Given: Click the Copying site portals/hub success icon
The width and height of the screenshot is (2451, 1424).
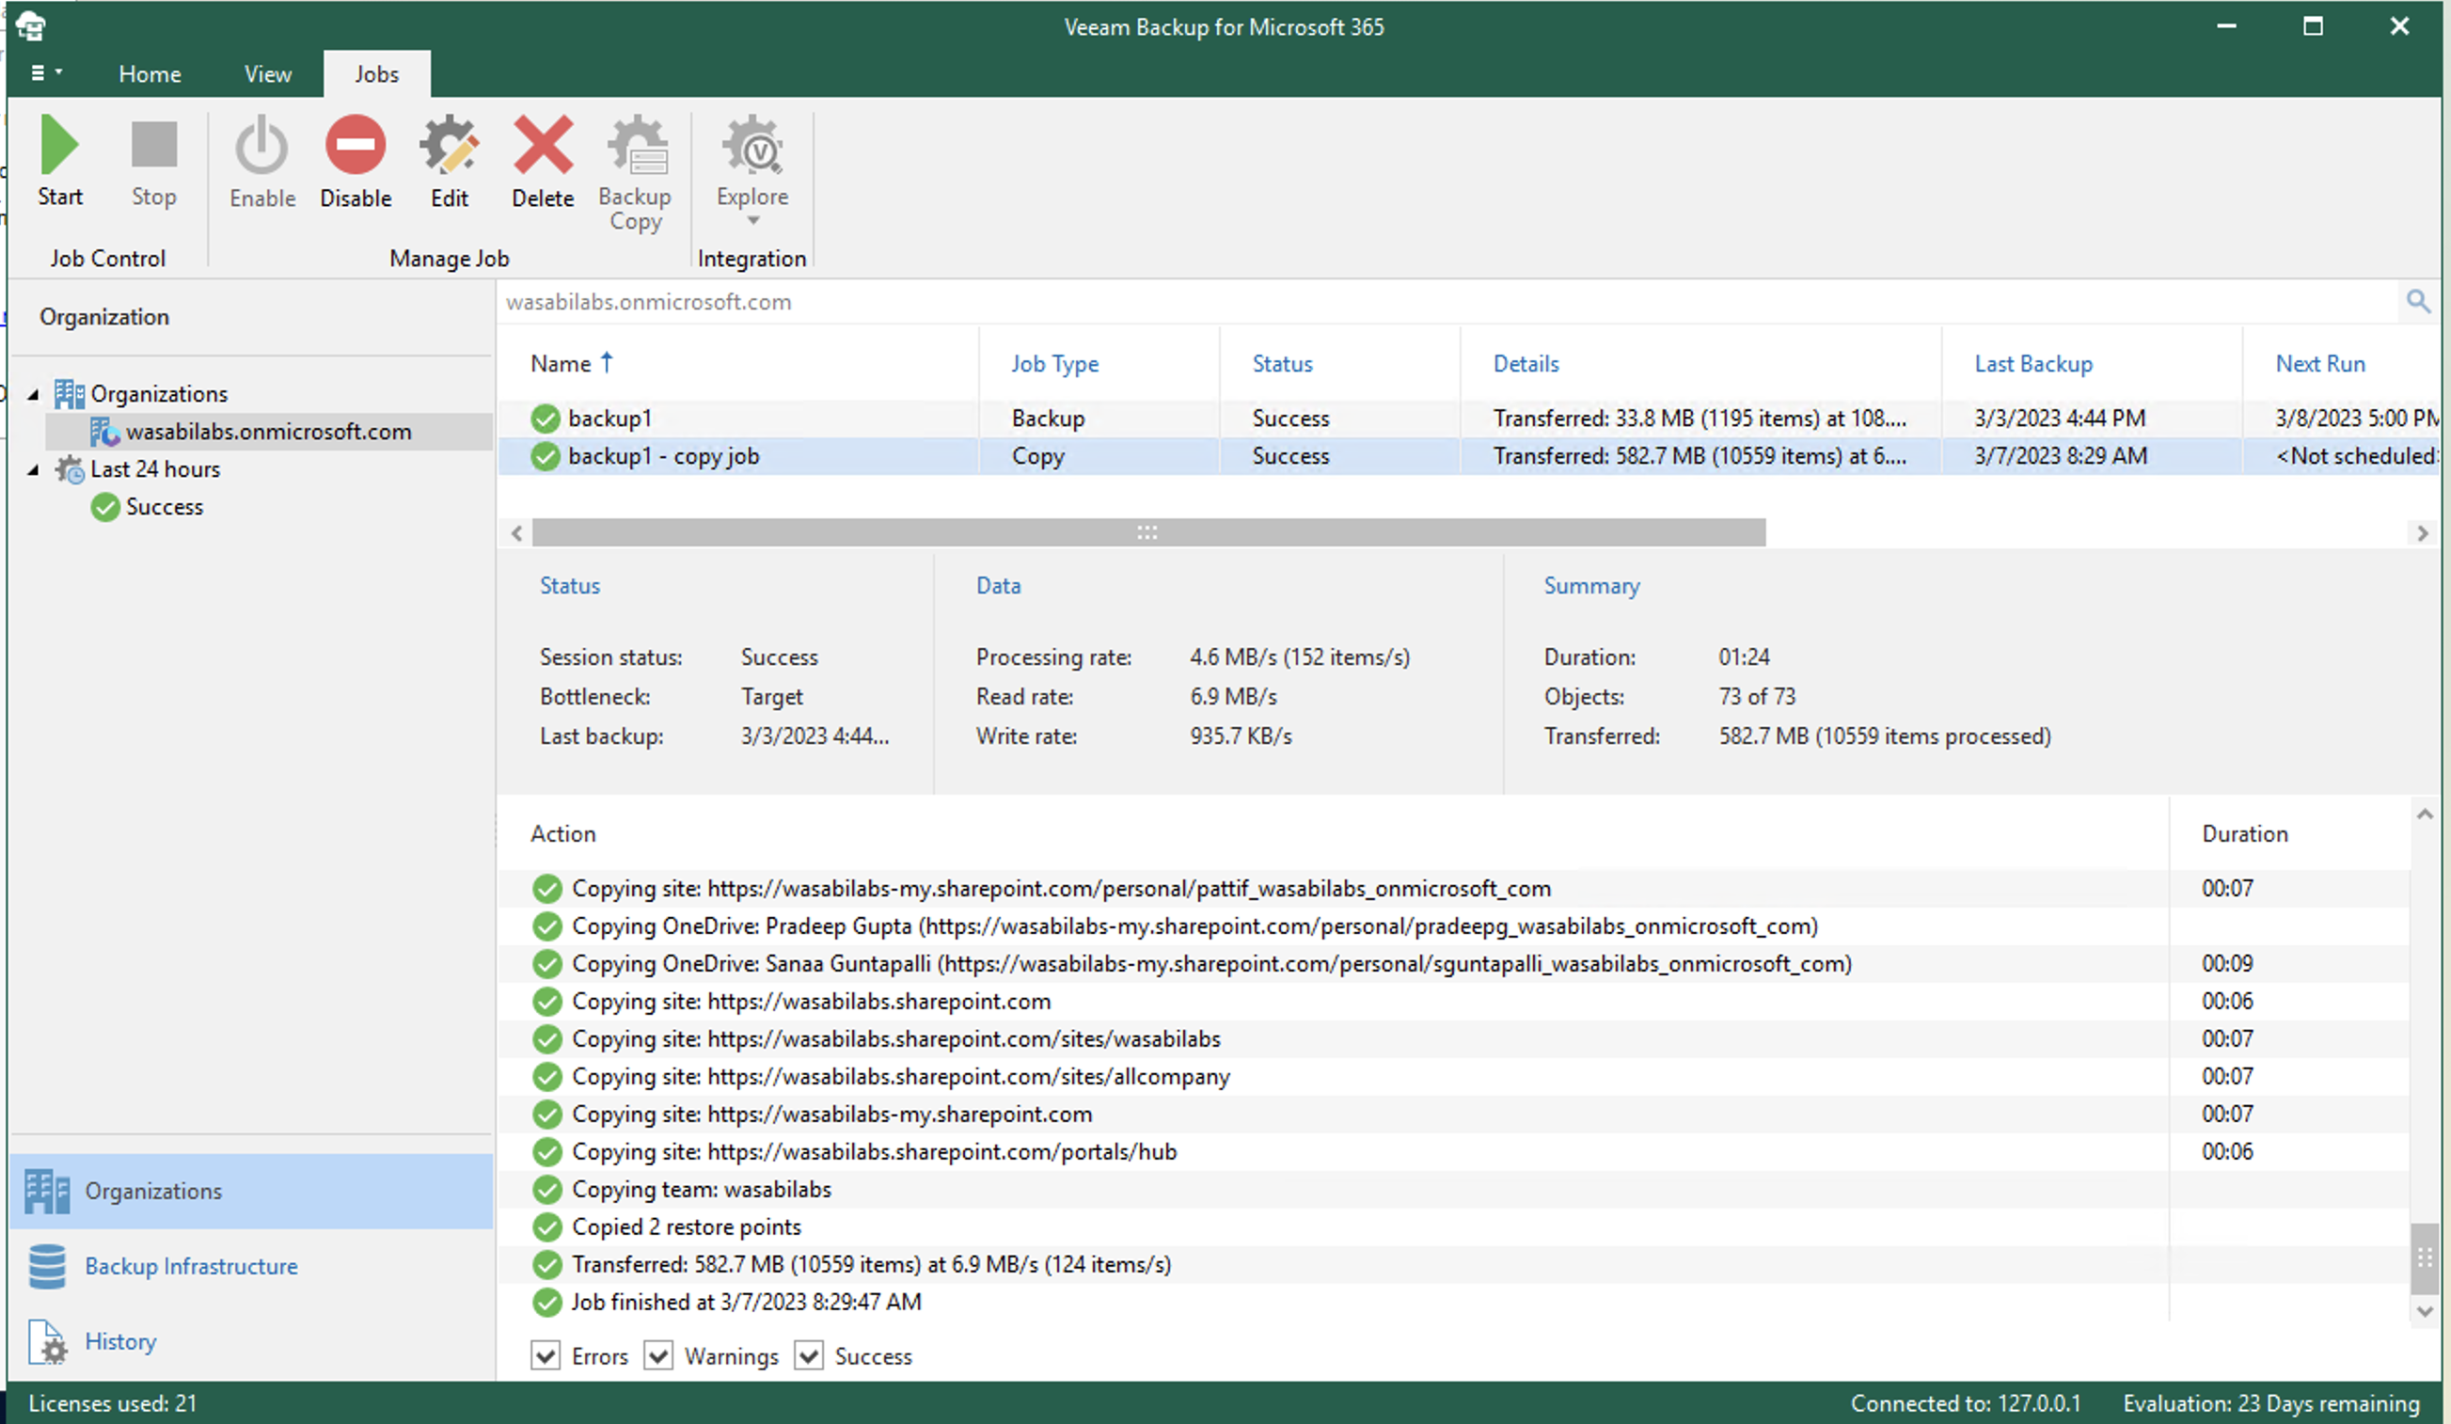Looking at the screenshot, I should 547,1151.
